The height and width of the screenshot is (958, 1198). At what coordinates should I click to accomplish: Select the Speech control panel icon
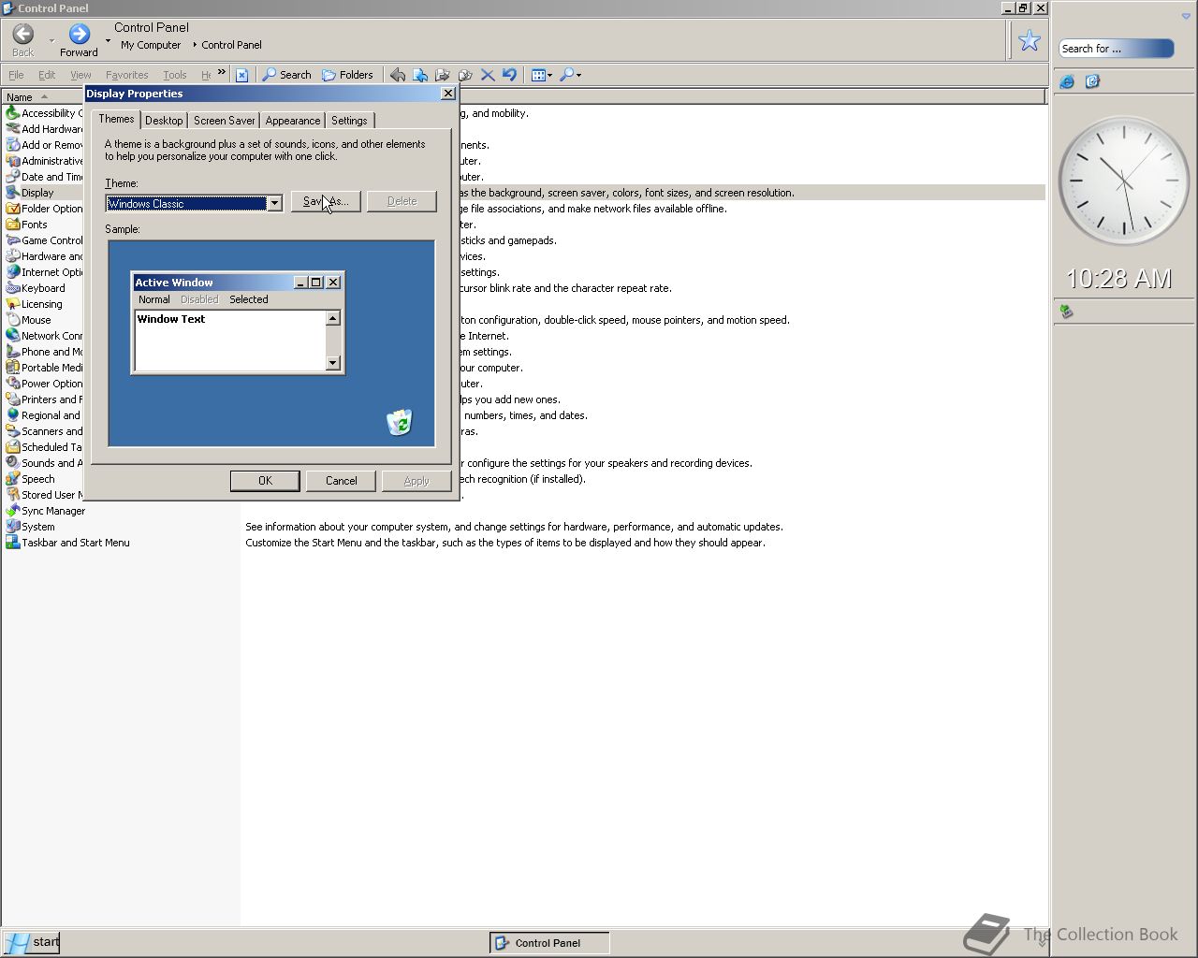(x=13, y=479)
